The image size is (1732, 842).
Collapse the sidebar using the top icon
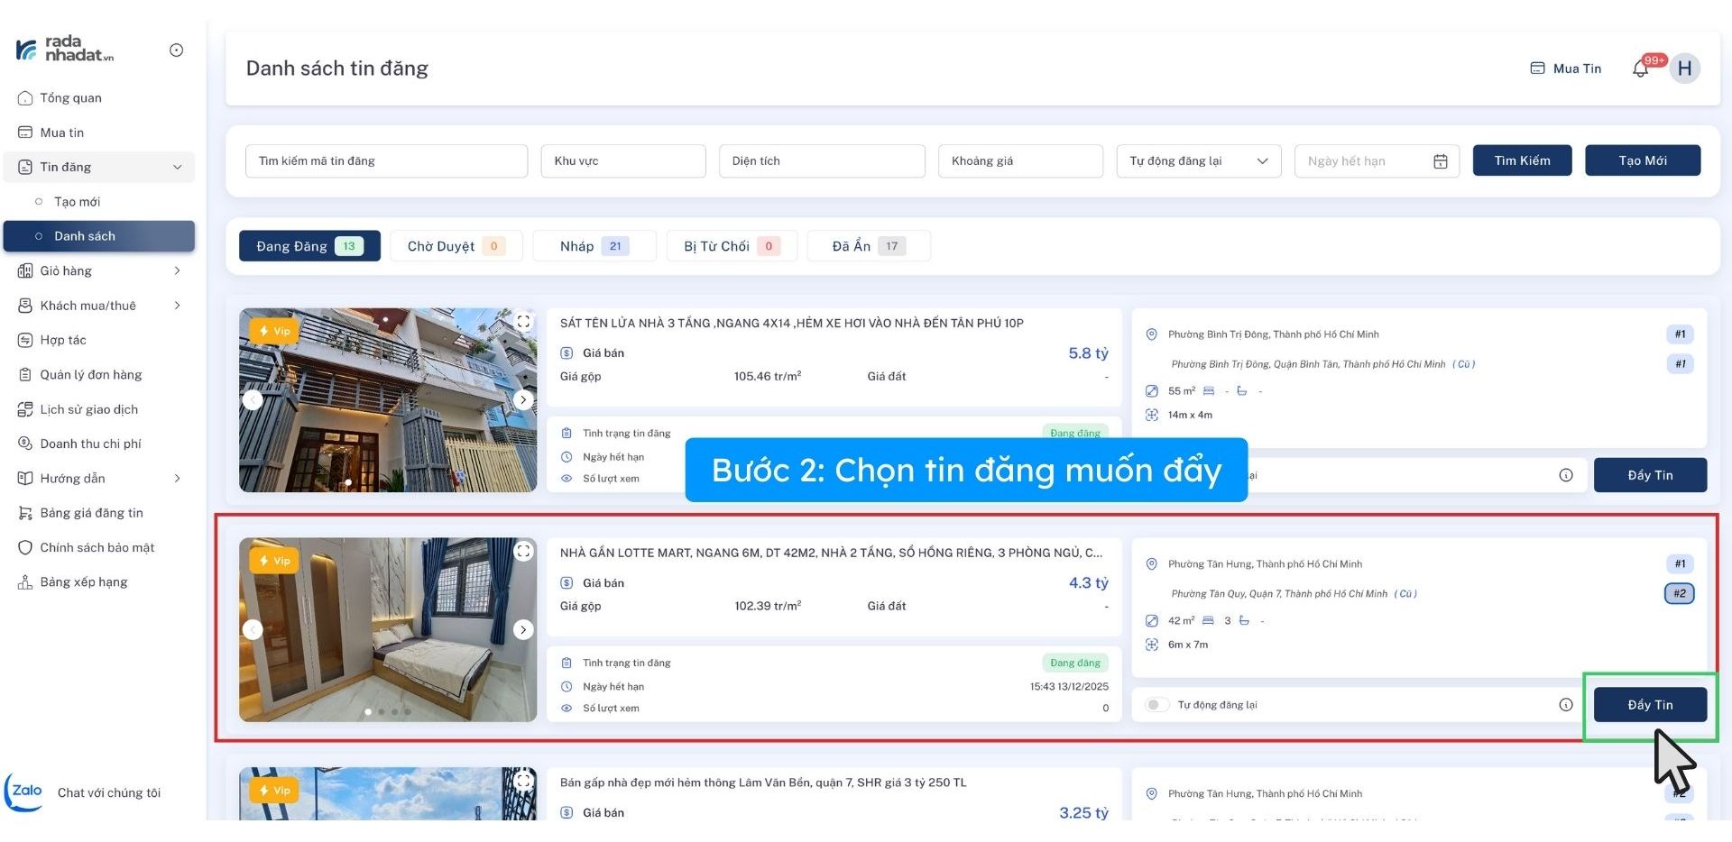pos(177,50)
